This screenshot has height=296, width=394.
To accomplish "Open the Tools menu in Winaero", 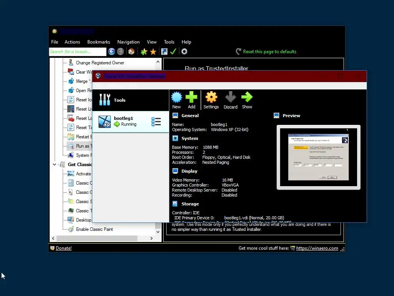I will coord(169,42).
